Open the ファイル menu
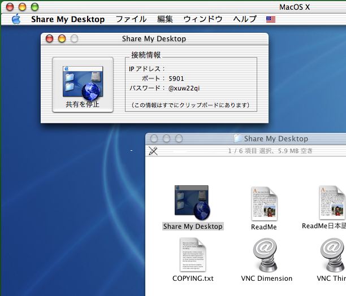Image resolution: width=346 pixels, height=296 pixels. click(x=131, y=19)
